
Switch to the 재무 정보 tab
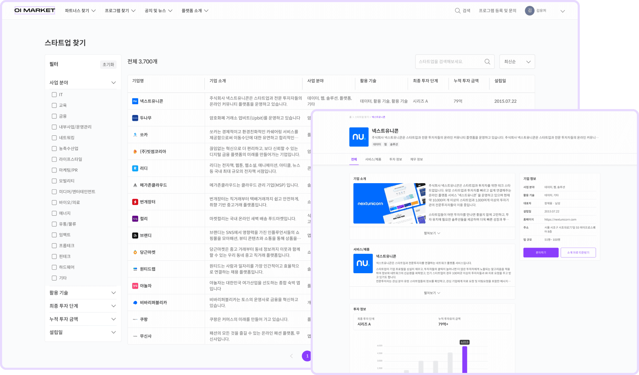(x=416, y=159)
